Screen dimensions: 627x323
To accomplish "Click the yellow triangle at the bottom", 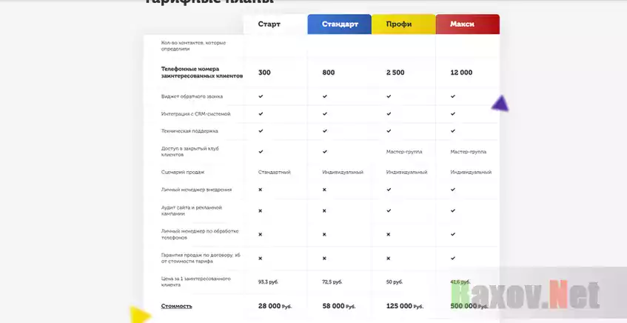I will 138,316.
